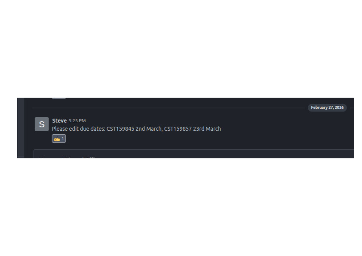This screenshot has width=362, height=256.
Task: Open Steve's profile via the S avatar
Action: (42, 124)
